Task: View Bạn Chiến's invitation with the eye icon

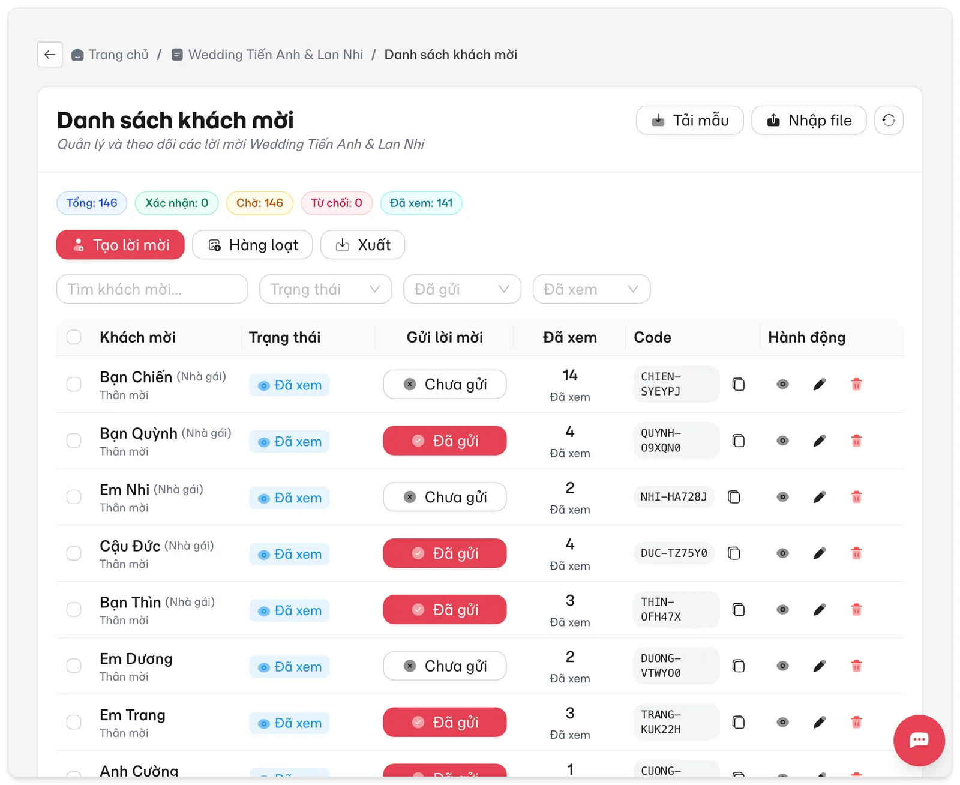Action: click(x=782, y=384)
